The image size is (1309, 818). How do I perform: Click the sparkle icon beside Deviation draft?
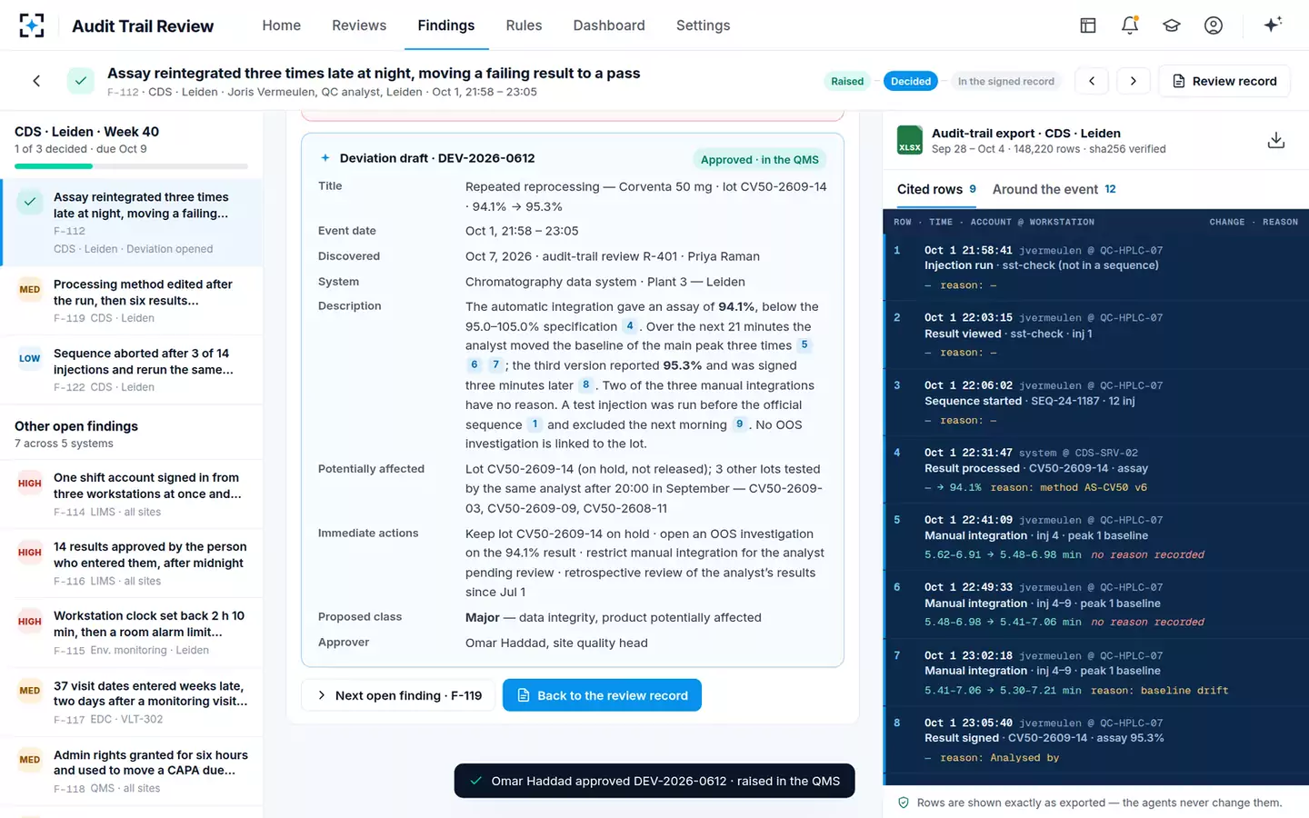coord(325,158)
